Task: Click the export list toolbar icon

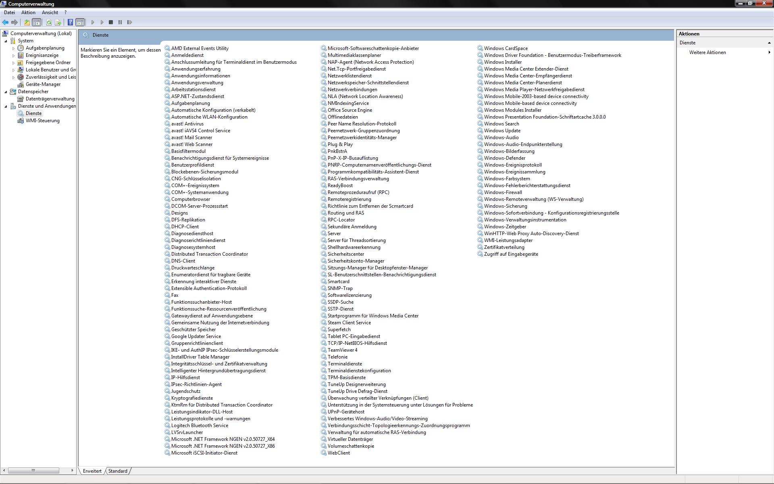Action: coord(58,23)
